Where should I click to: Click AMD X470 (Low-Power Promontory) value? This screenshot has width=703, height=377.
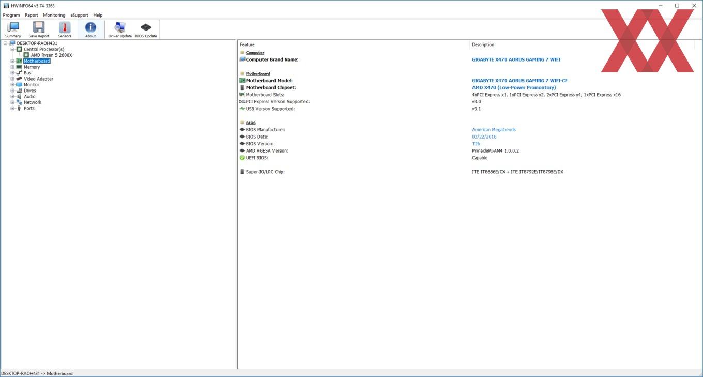(x=514, y=88)
